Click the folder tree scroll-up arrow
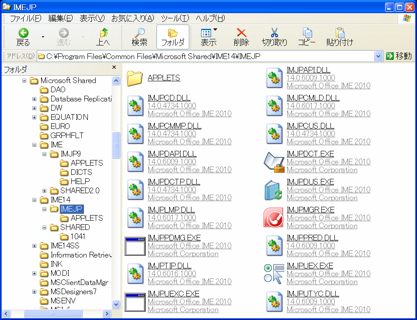This screenshot has height=320, width=417. coord(116,80)
